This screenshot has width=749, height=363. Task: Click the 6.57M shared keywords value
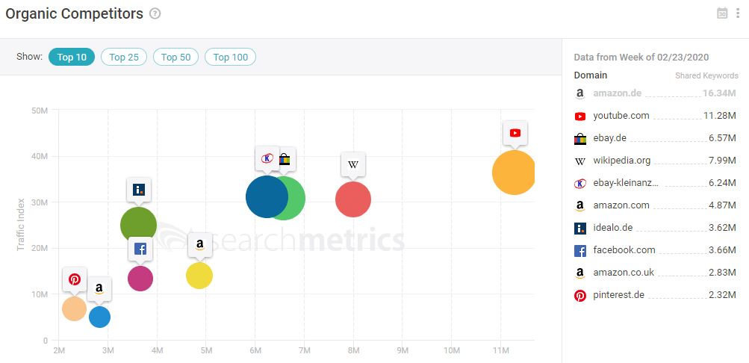pos(723,138)
